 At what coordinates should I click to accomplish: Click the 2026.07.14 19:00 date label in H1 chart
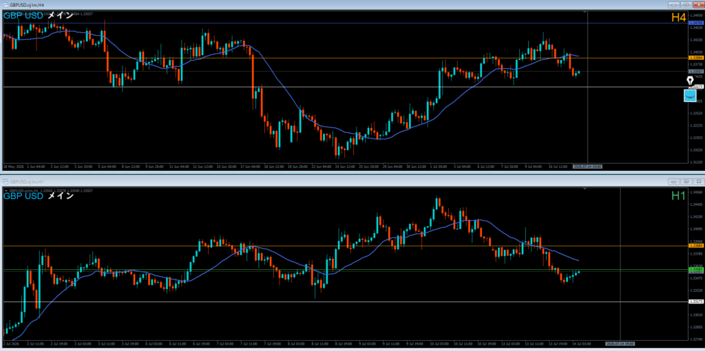620,343
